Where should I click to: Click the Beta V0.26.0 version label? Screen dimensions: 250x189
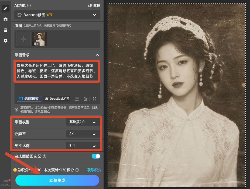(x=5, y=183)
